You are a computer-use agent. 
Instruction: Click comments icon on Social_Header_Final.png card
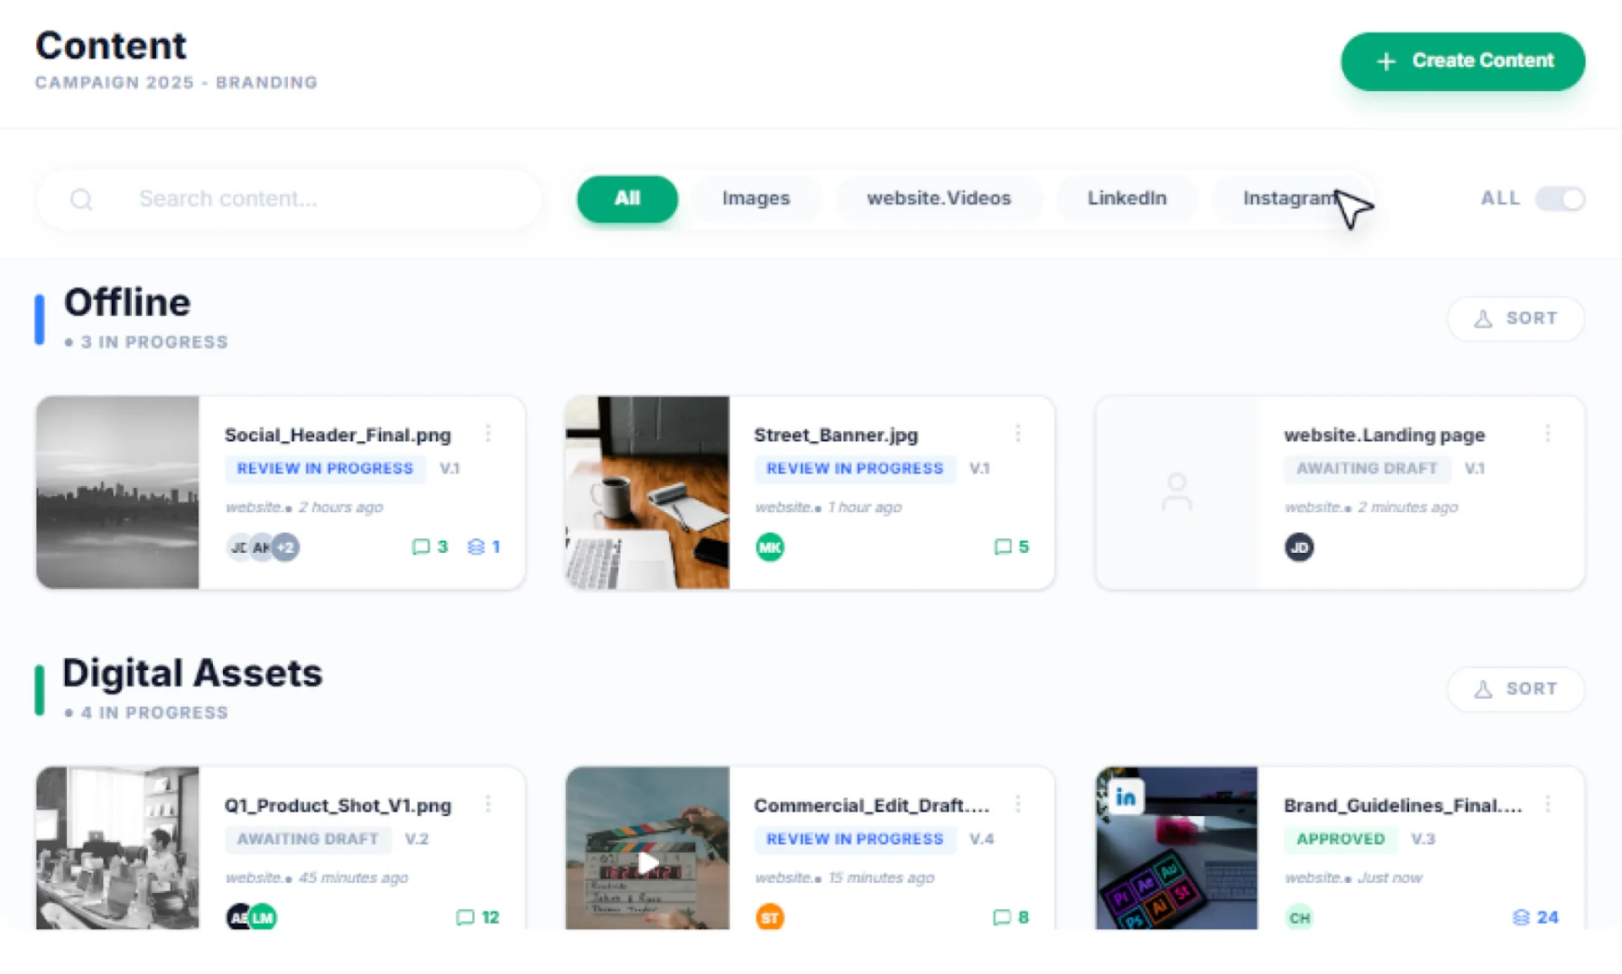coord(421,547)
